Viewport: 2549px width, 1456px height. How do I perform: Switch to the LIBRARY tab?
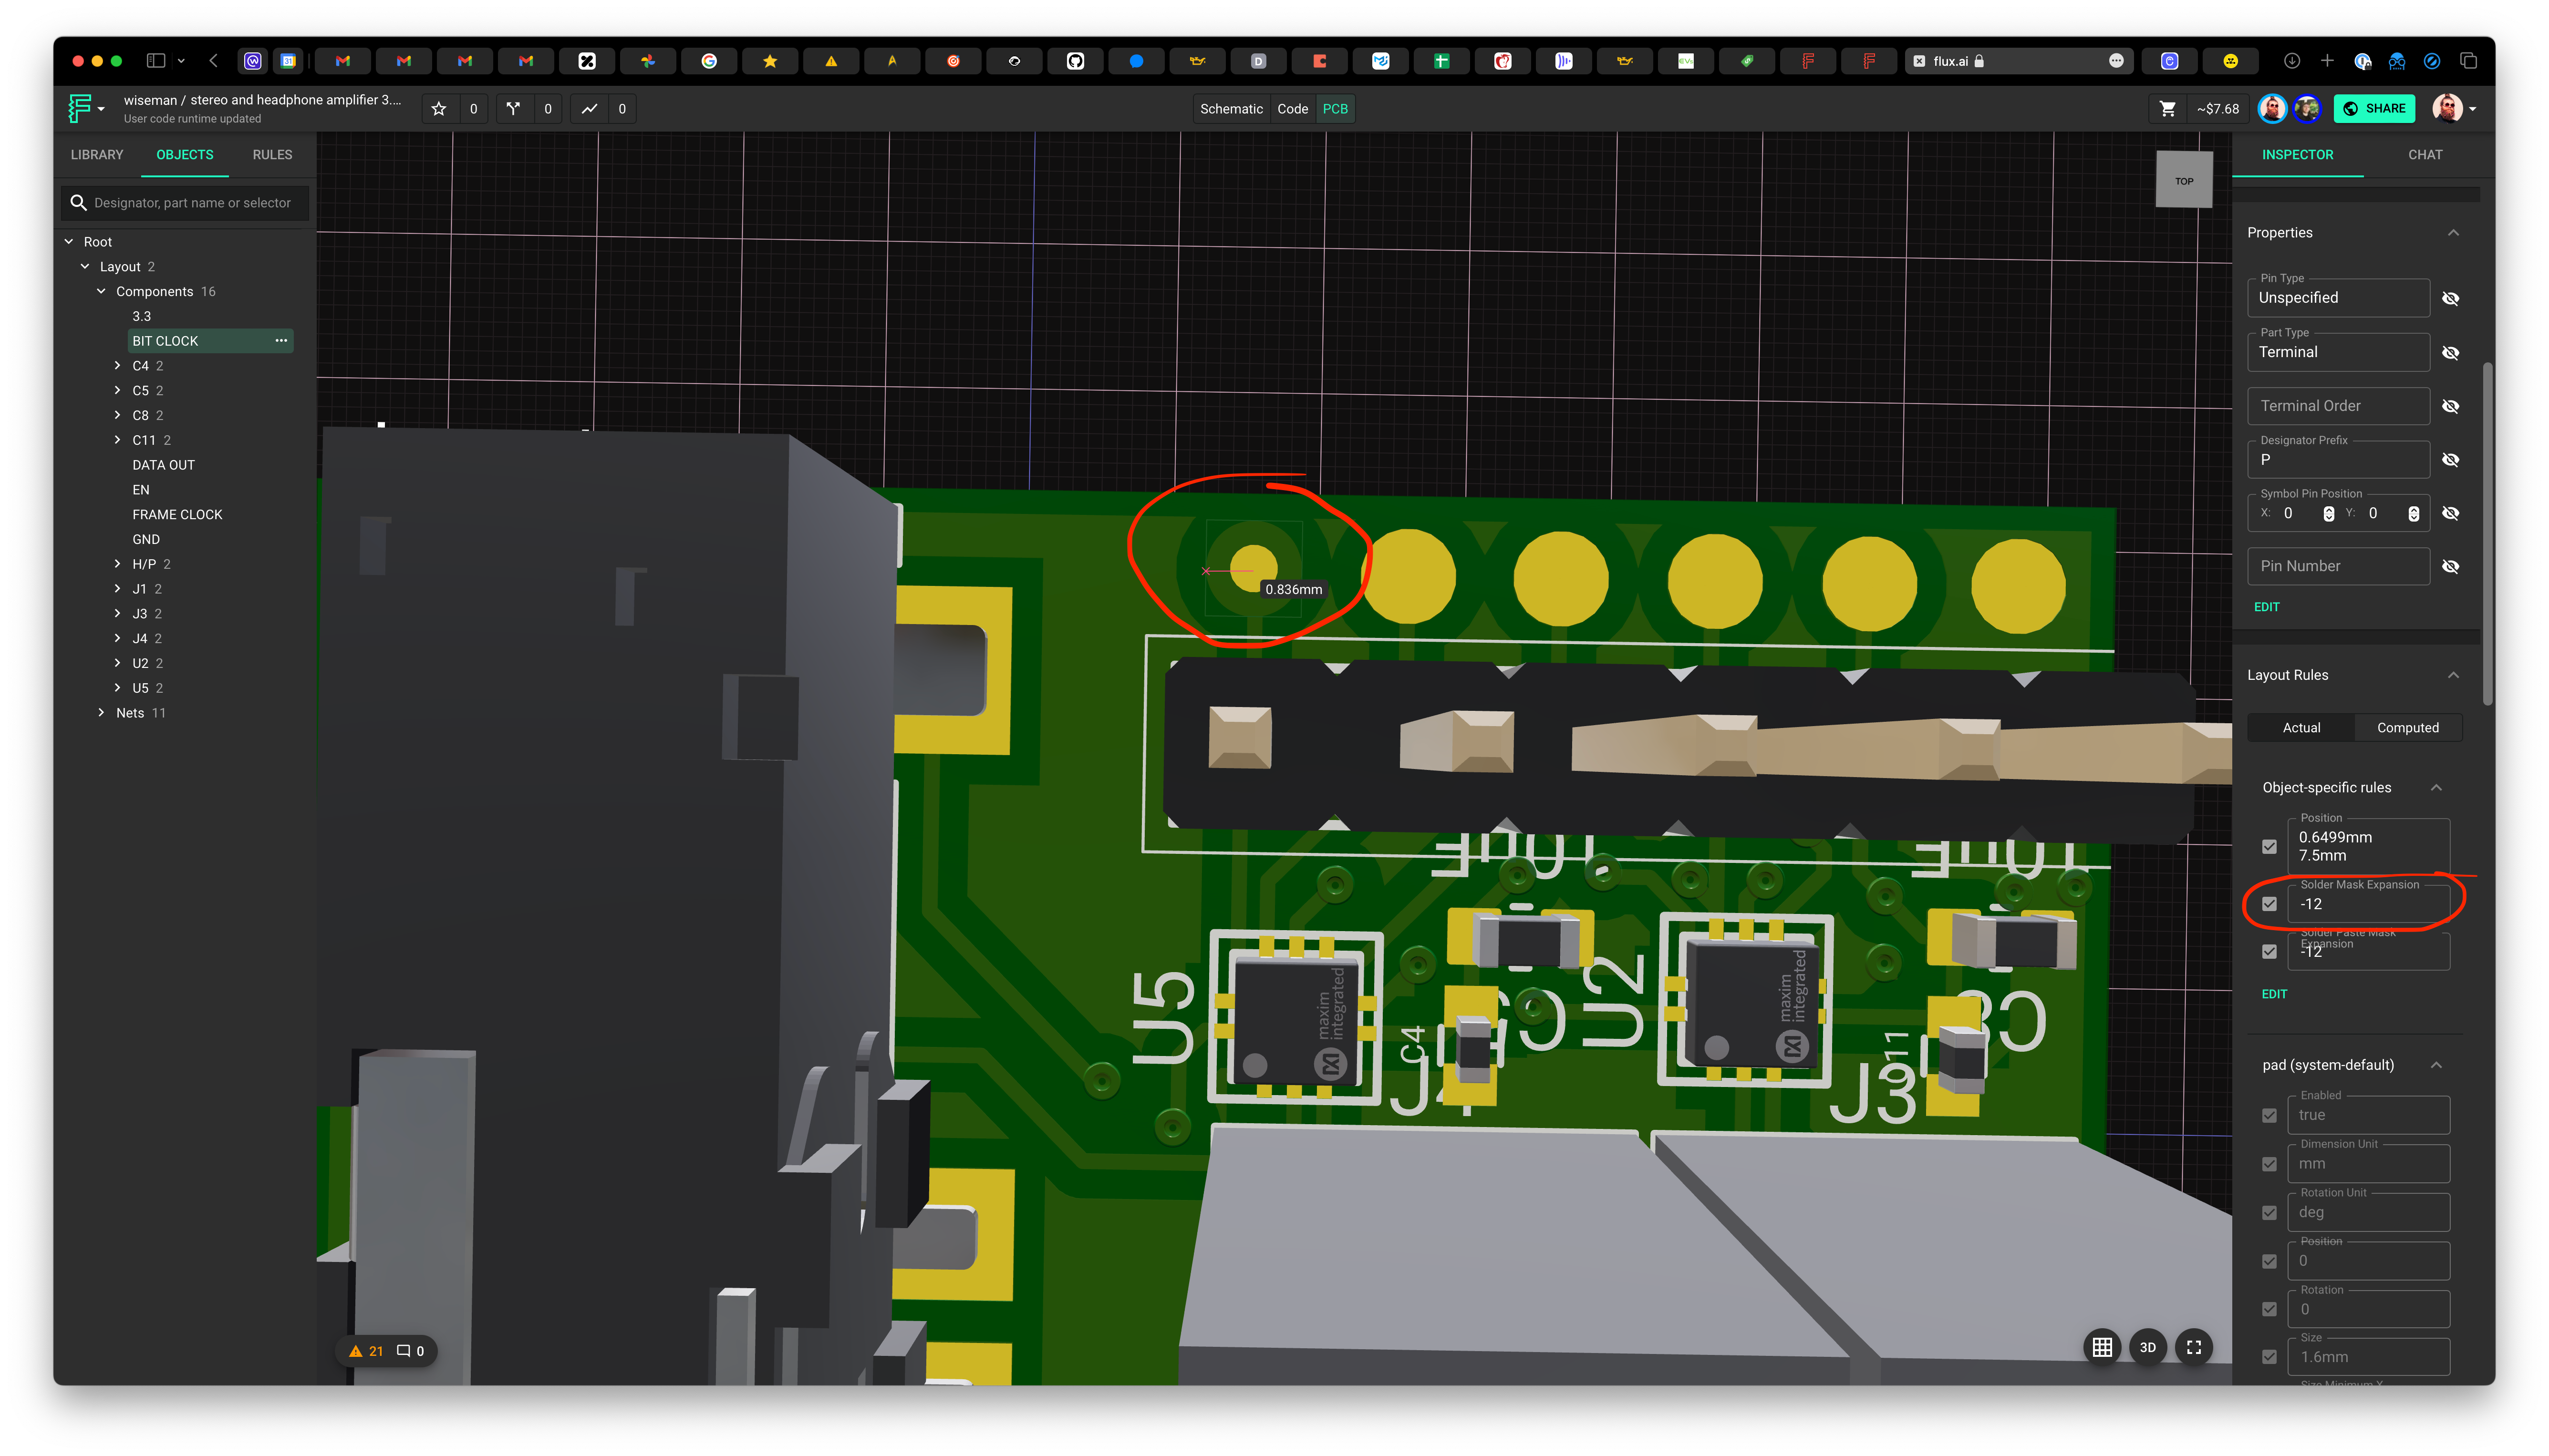[x=97, y=155]
